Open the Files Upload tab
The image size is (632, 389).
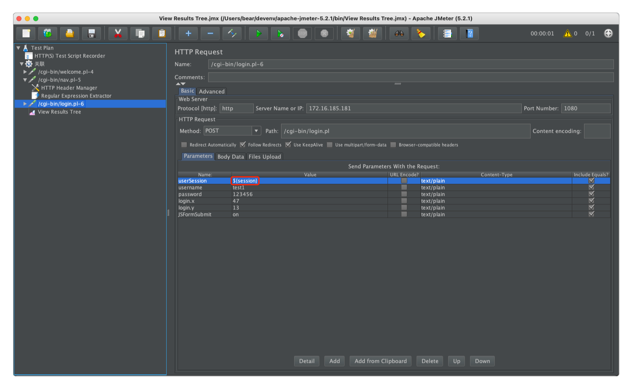point(265,156)
